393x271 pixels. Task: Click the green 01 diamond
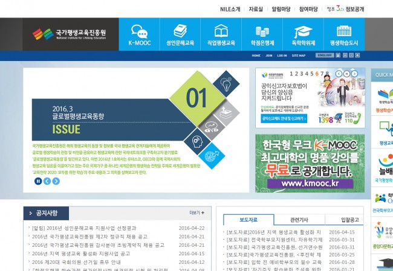pyautogui.click(x=197, y=98)
